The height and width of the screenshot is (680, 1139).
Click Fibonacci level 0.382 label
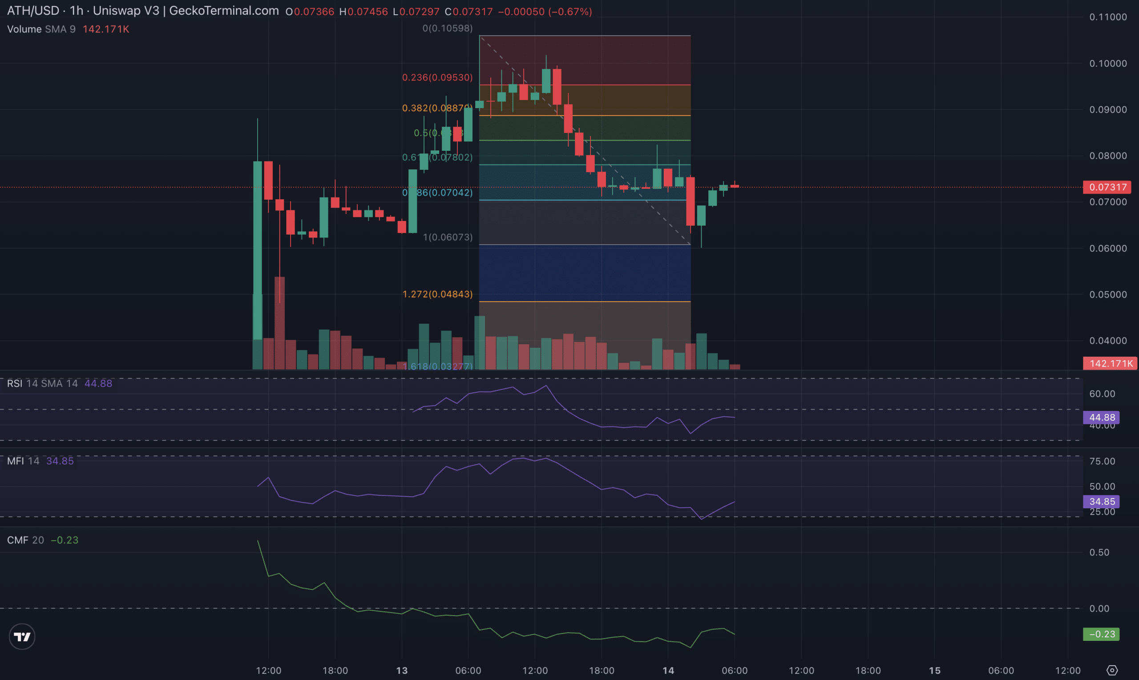coord(437,108)
